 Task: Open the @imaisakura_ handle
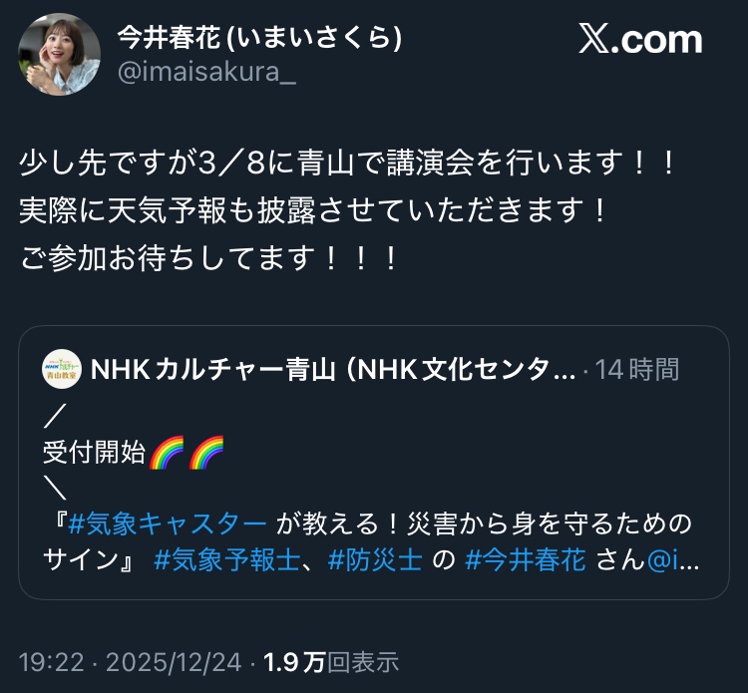click(206, 73)
